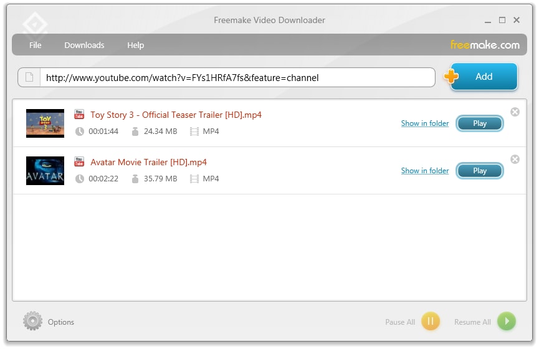Viewport: 539px width, 349px height.
Task: Click the Freemake diamond logo icon
Action: (x=35, y=25)
